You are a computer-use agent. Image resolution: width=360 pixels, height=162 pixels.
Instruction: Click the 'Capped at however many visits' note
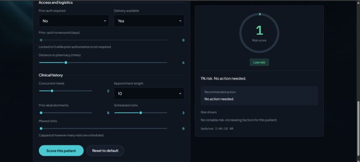pos(71,135)
